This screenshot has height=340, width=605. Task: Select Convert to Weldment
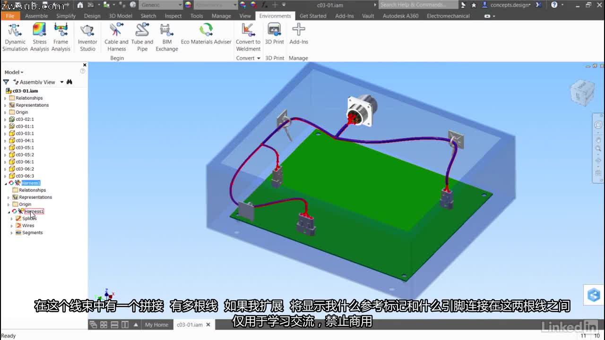248,37
